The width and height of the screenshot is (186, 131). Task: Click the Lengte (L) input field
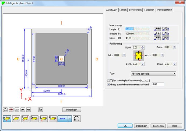point(137,29)
